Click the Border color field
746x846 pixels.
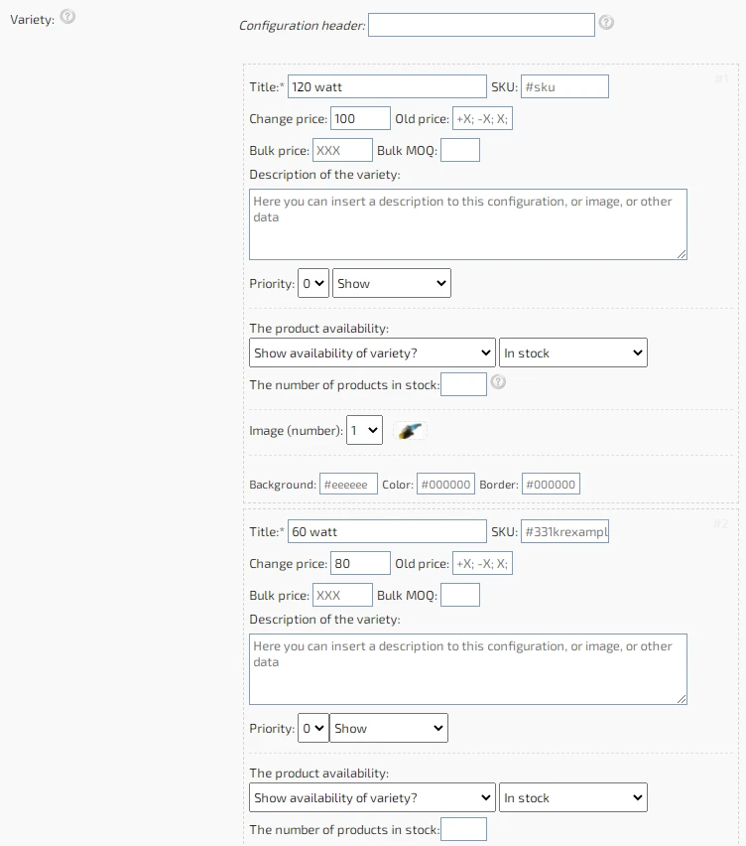pyautogui.click(x=551, y=484)
